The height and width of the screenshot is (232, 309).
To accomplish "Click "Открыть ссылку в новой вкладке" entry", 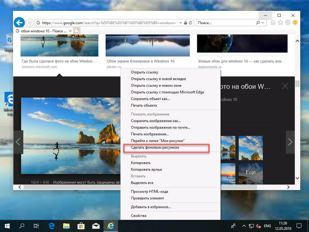I will 158,79.
